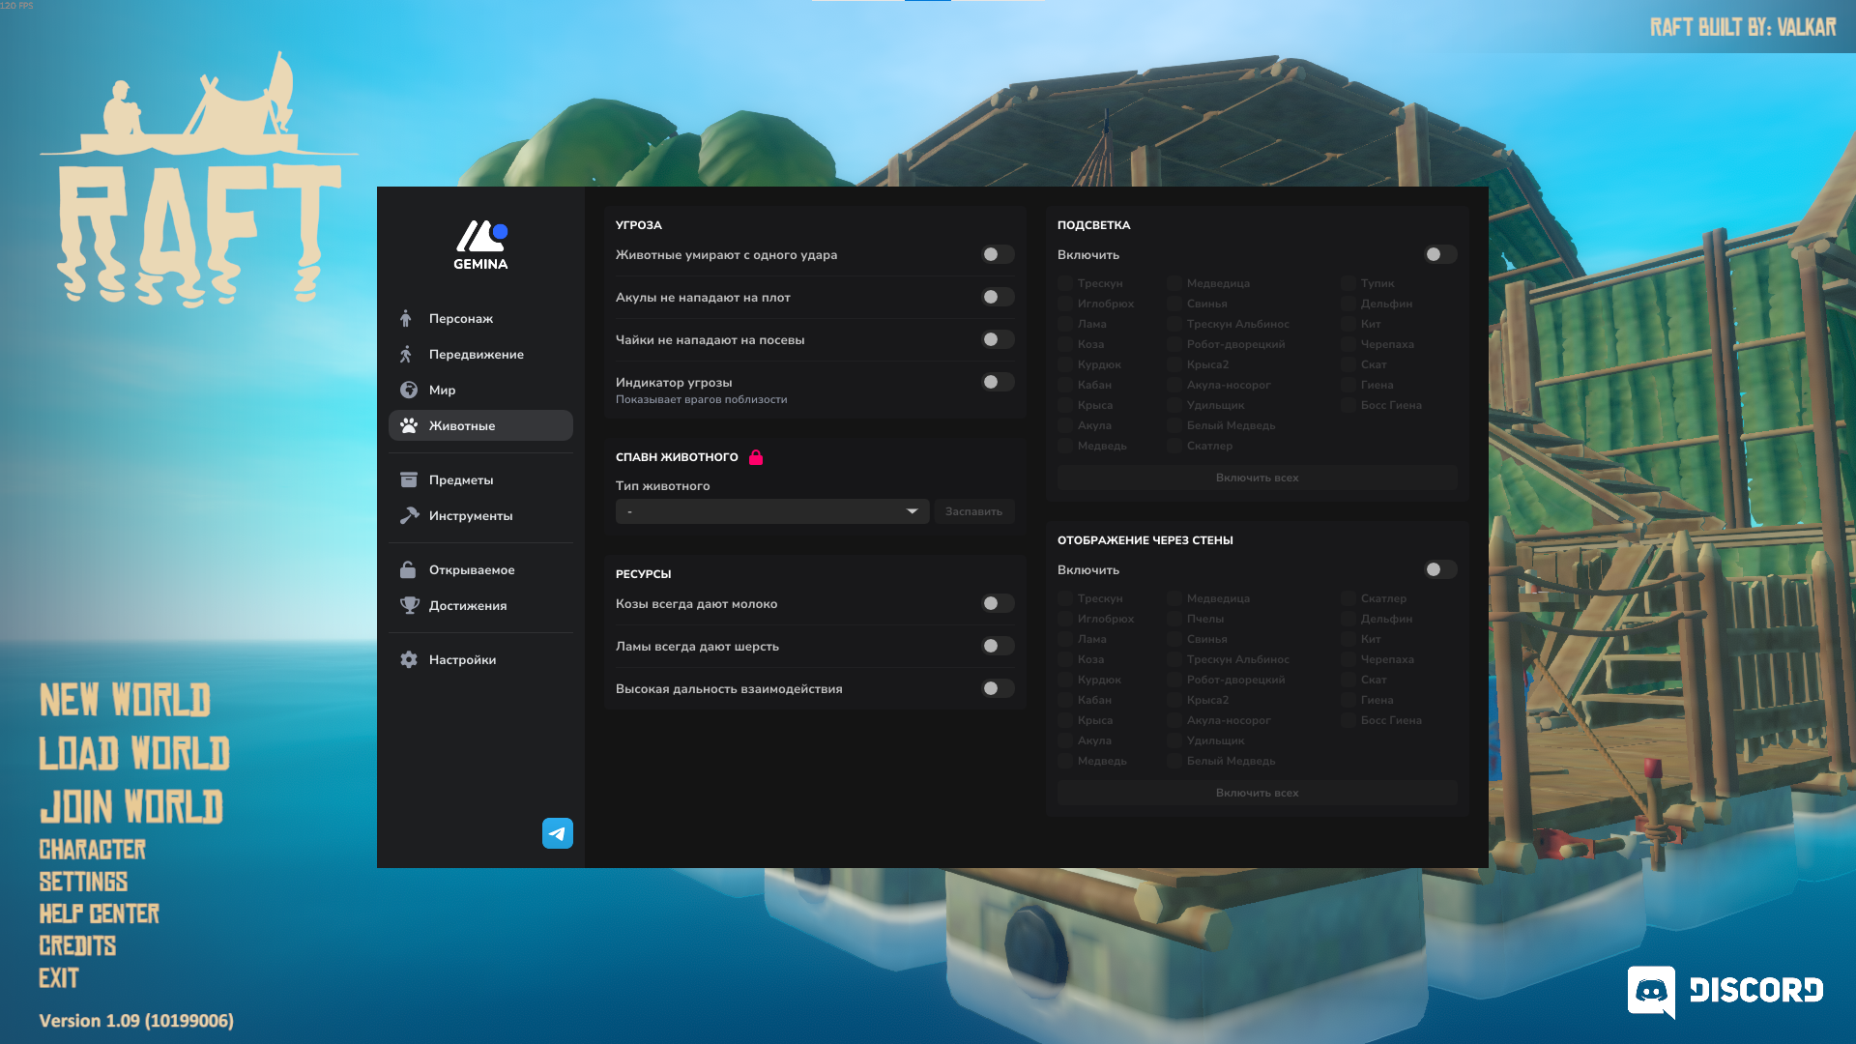Click the Предметы chest icon
The height and width of the screenshot is (1044, 1856).
[408, 479]
